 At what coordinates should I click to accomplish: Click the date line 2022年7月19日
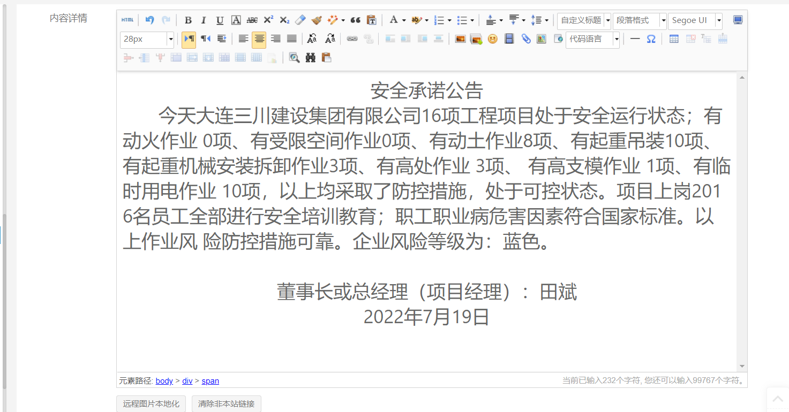pos(427,317)
